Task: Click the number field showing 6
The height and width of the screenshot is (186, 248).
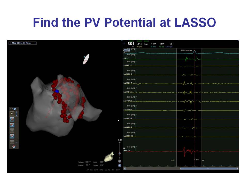Action: point(12,114)
